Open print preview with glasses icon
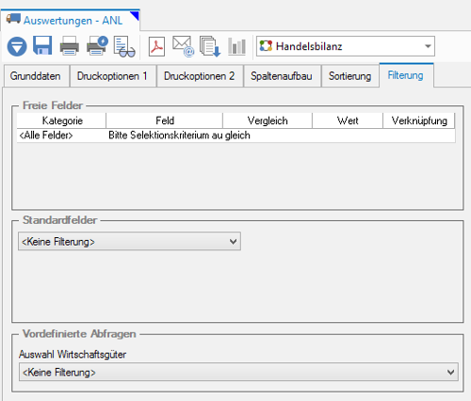 tap(124, 47)
